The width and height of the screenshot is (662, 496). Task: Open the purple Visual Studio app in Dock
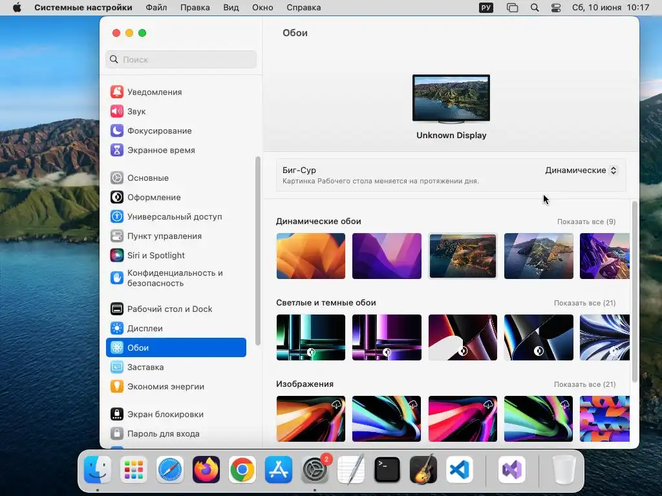coord(512,470)
